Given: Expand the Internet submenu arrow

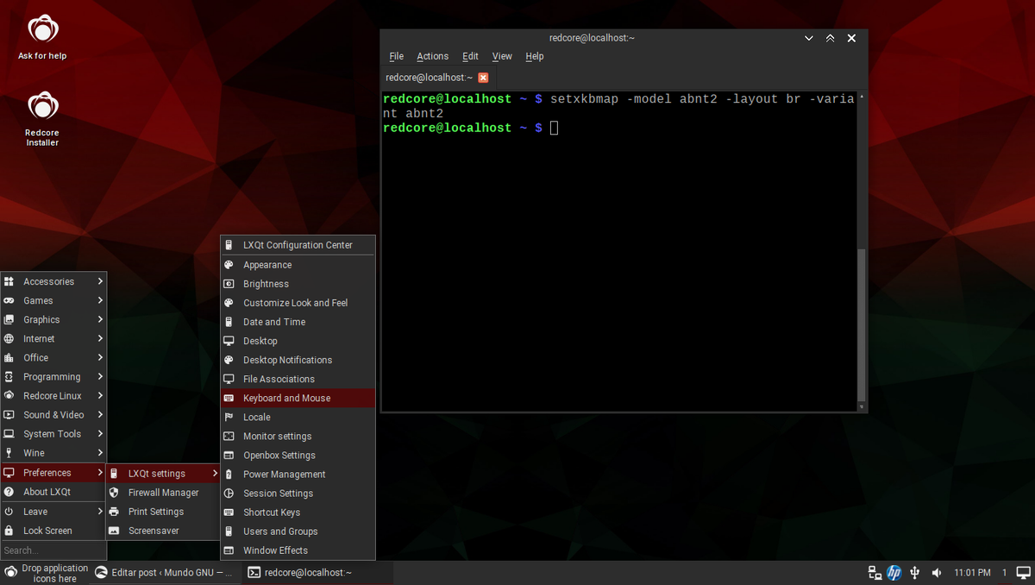Looking at the screenshot, I should click(x=101, y=338).
